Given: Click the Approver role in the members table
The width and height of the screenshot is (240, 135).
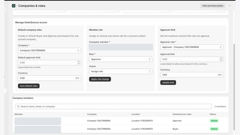Looking at the screenshot, I should (x=177, y=121).
